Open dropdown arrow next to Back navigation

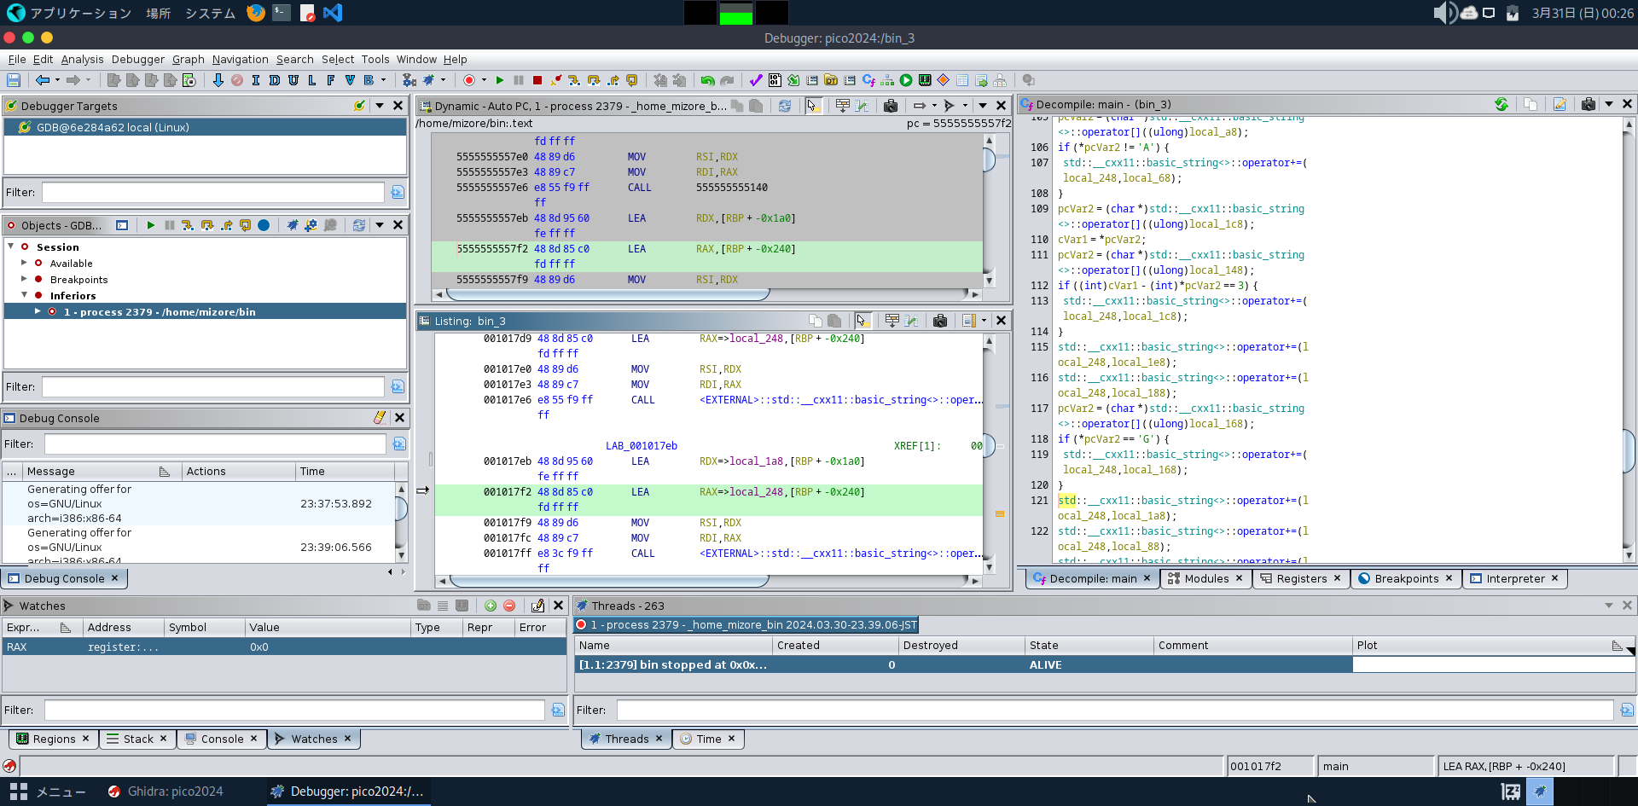pyautogui.click(x=57, y=80)
